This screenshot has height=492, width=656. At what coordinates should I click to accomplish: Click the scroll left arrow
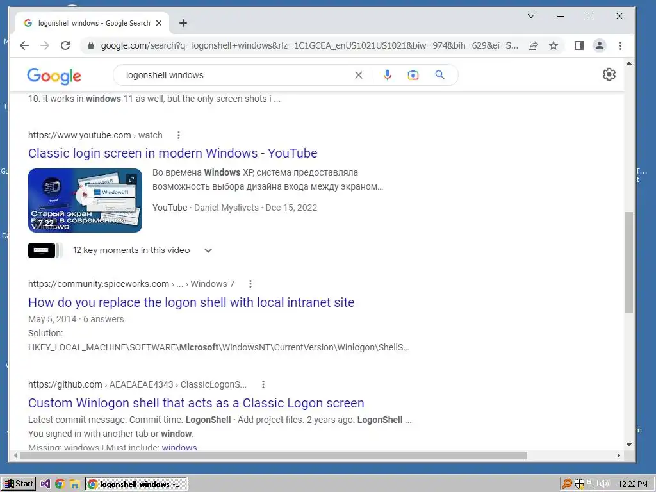point(15,455)
